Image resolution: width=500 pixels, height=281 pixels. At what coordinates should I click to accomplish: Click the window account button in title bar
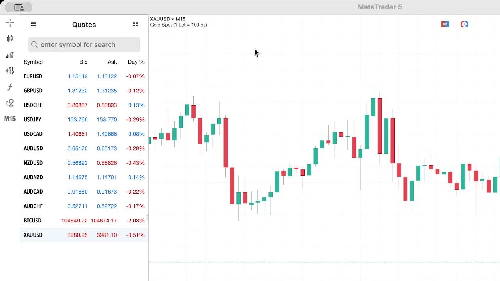coord(19,7)
